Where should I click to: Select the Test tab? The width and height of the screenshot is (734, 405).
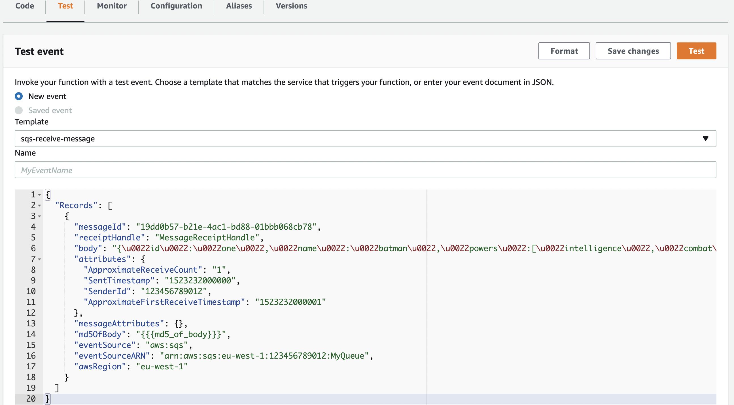click(x=65, y=6)
